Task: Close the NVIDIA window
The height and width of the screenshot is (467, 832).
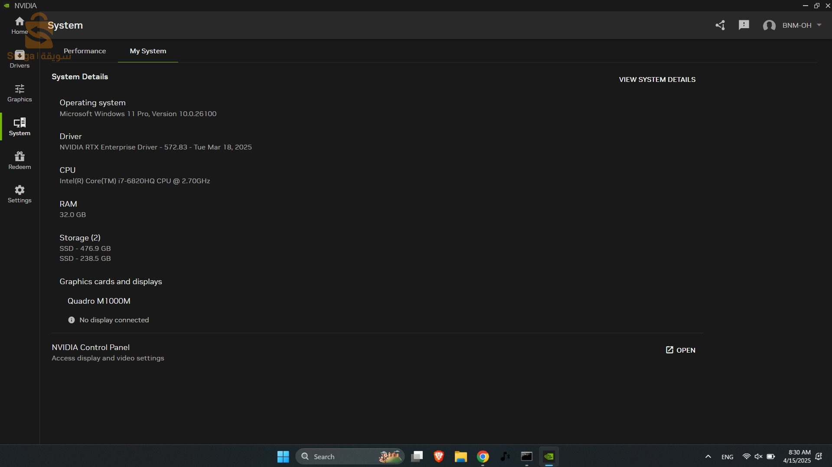Action: (x=827, y=6)
